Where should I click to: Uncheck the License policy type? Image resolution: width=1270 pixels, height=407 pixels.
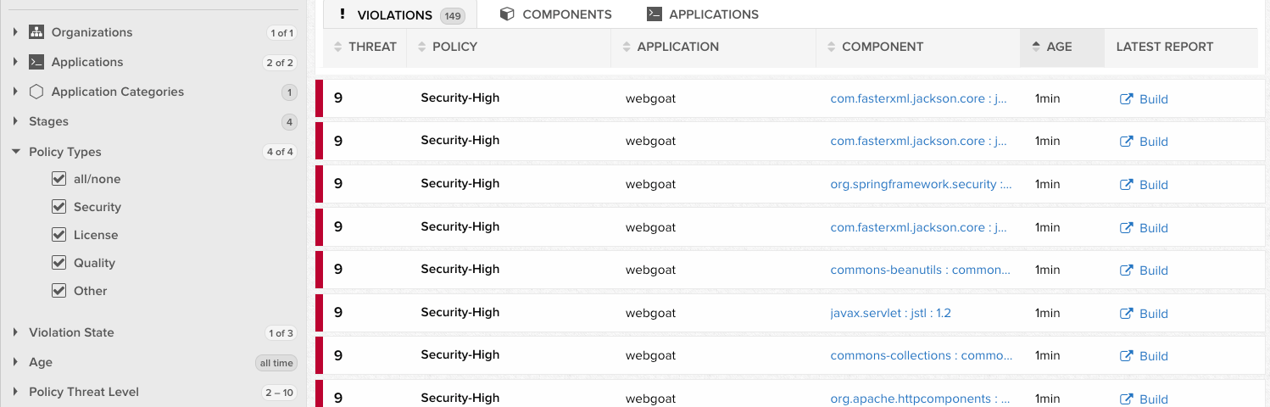tap(58, 235)
